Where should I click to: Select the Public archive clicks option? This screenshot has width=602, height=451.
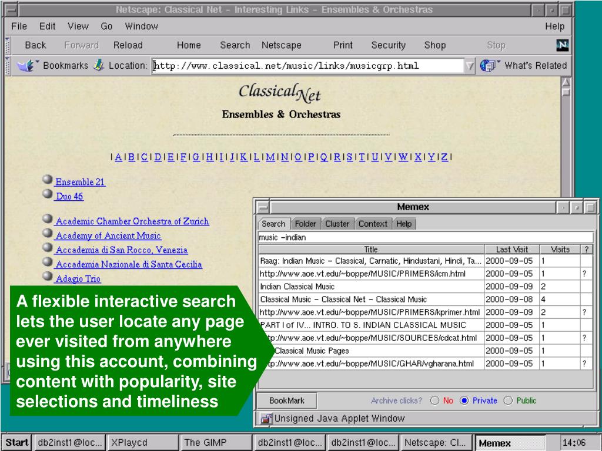(x=509, y=401)
